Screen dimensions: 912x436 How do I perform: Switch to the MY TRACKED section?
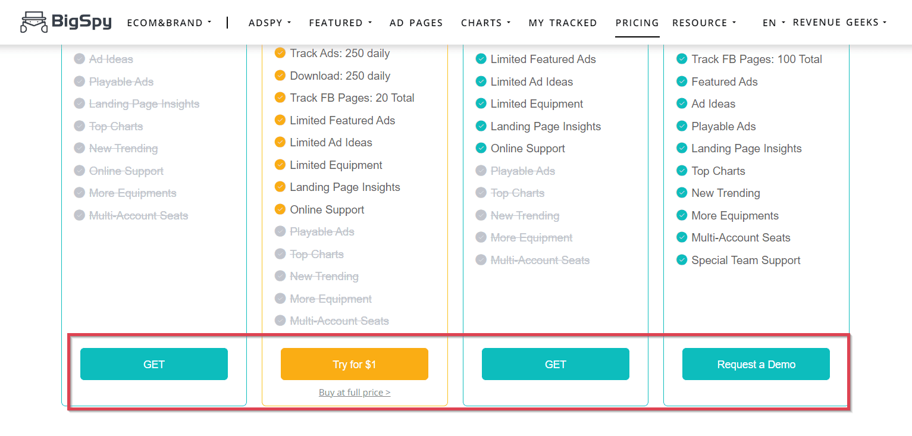[563, 23]
